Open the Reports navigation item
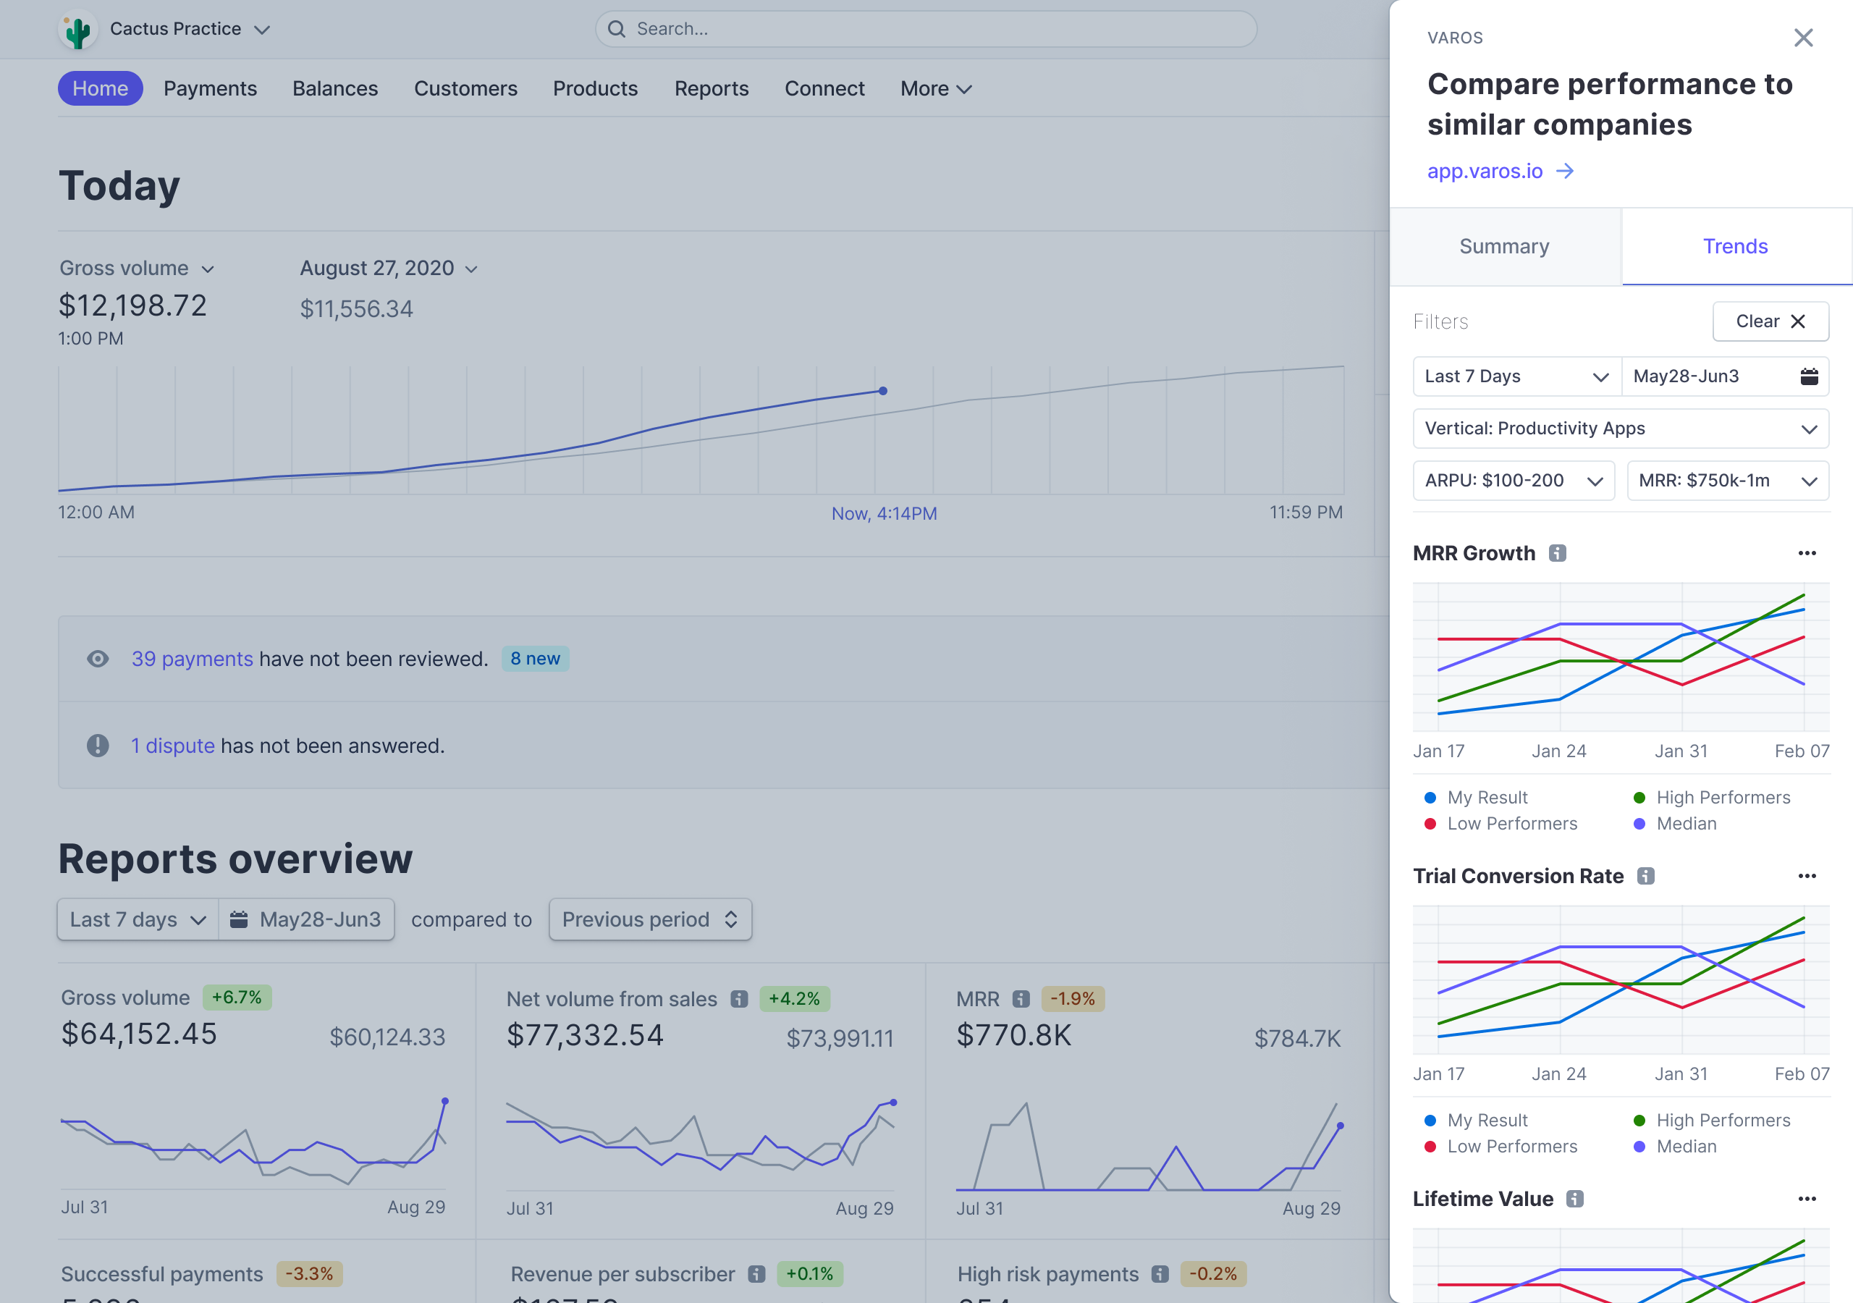This screenshot has width=1853, height=1303. (711, 89)
